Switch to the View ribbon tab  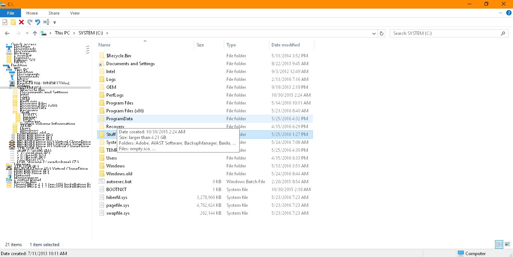coord(75,13)
